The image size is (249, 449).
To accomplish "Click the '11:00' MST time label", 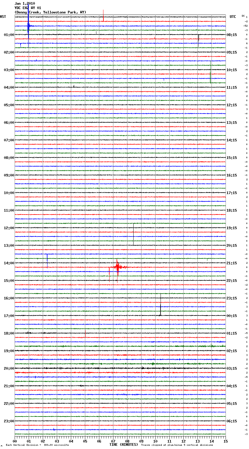I will (x=9, y=210).
